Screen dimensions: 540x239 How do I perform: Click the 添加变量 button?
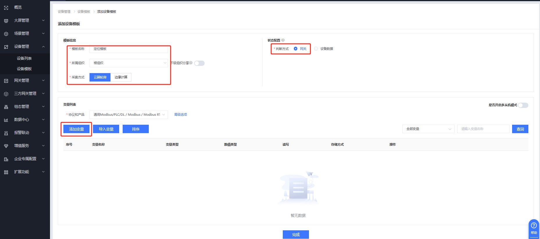coord(76,129)
